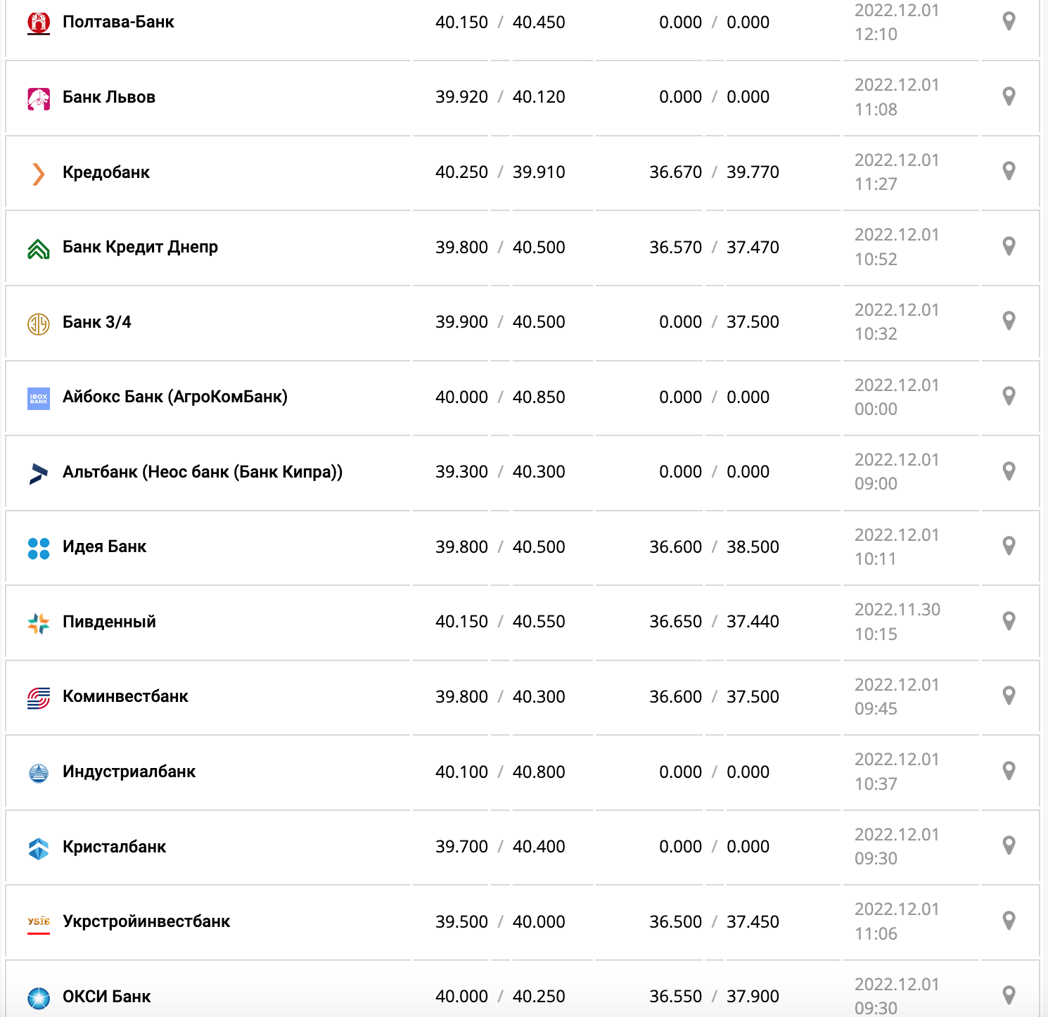Viewport: 1048px width, 1017px height.
Task: Click the Полтава-Банк logo
Action: coord(39,23)
